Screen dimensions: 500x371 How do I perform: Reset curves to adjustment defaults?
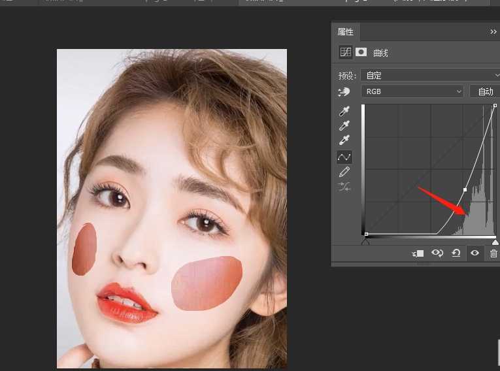point(456,253)
